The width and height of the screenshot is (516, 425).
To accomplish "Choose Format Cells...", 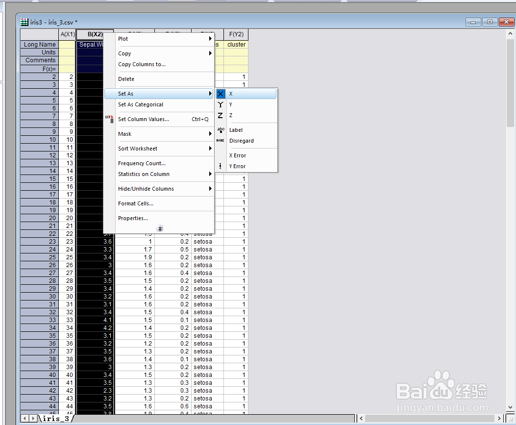I will pyautogui.click(x=159, y=203).
